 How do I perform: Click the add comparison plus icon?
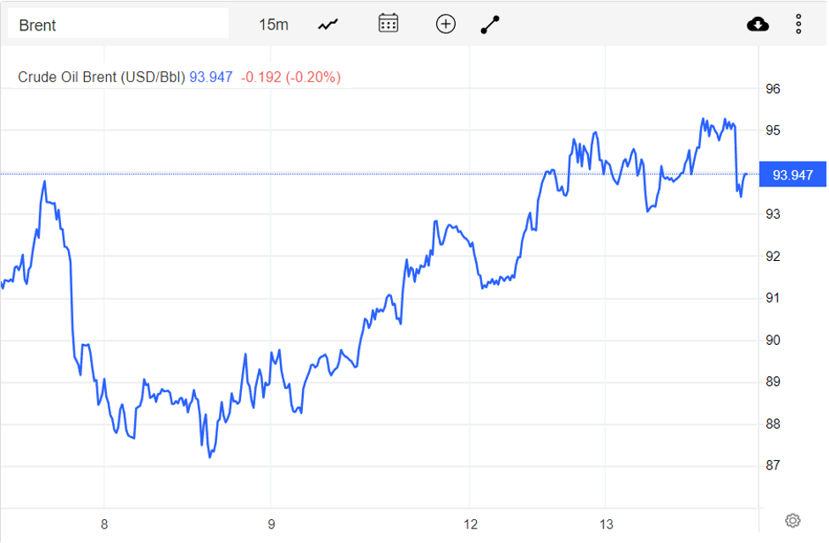[445, 24]
